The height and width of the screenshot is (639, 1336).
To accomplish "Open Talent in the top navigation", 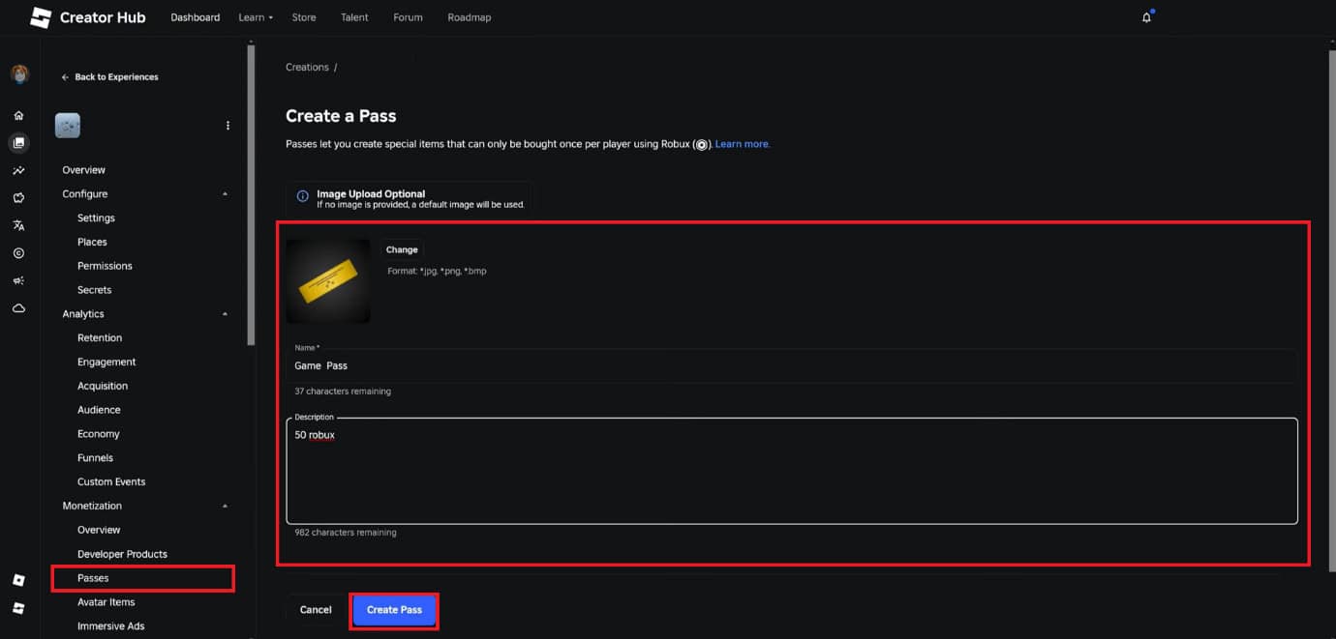I will (354, 17).
